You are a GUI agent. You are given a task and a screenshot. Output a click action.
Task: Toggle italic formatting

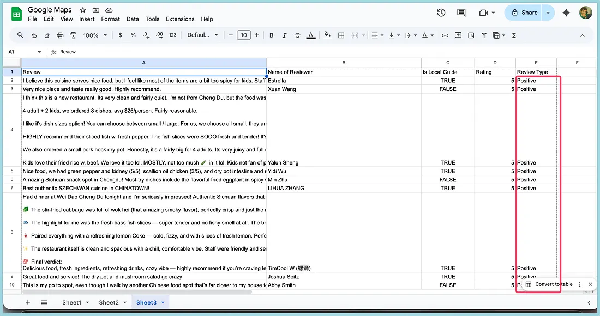pos(284,35)
